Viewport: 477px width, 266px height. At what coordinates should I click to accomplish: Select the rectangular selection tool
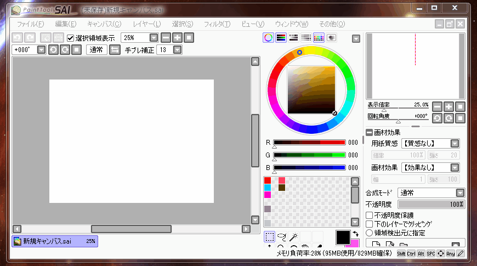(x=270, y=236)
